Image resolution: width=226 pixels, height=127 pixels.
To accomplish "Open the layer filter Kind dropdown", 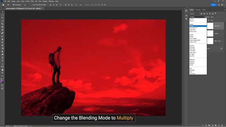I will 195,14.
